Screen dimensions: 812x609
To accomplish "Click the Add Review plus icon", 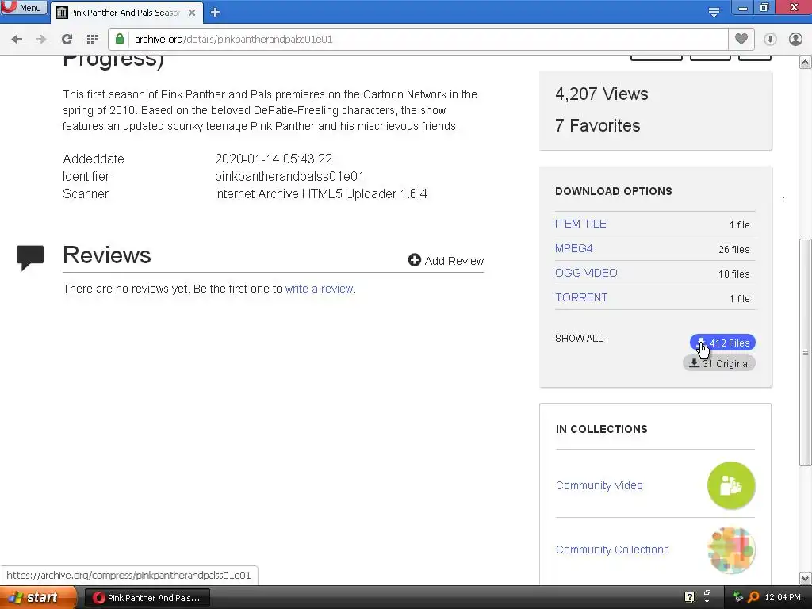I will [414, 260].
